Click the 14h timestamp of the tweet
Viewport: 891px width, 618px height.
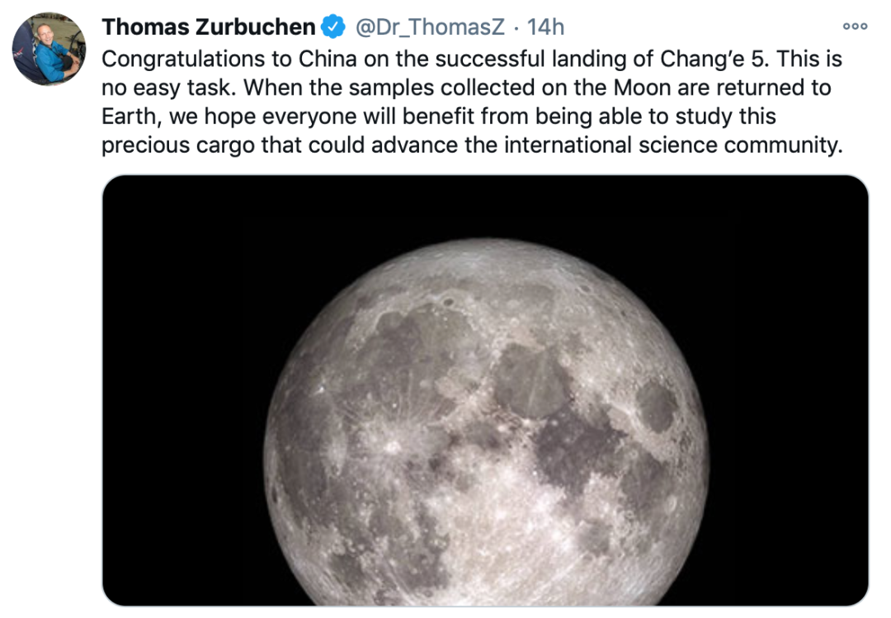(545, 26)
